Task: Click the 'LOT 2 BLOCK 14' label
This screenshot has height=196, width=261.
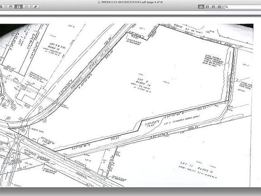Action: tap(143, 82)
